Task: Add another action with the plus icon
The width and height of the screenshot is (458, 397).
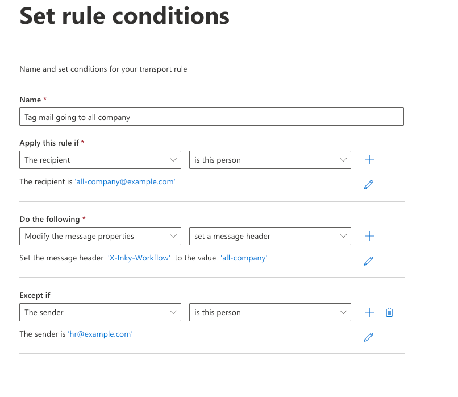Action: [369, 236]
